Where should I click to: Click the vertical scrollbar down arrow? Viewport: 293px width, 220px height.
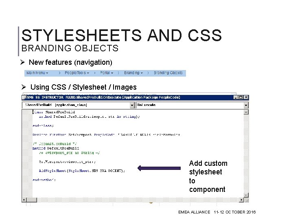[246, 195]
